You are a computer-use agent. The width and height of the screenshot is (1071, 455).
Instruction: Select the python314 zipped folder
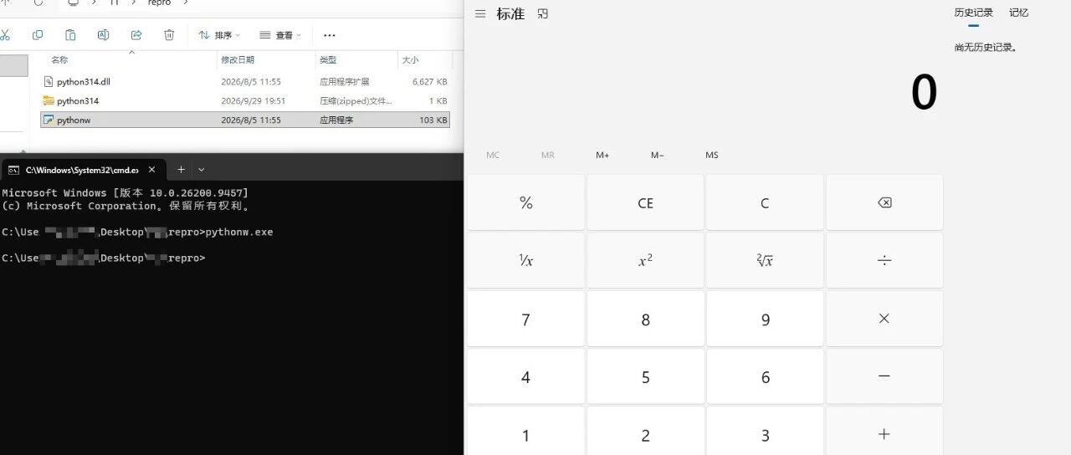point(245,101)
